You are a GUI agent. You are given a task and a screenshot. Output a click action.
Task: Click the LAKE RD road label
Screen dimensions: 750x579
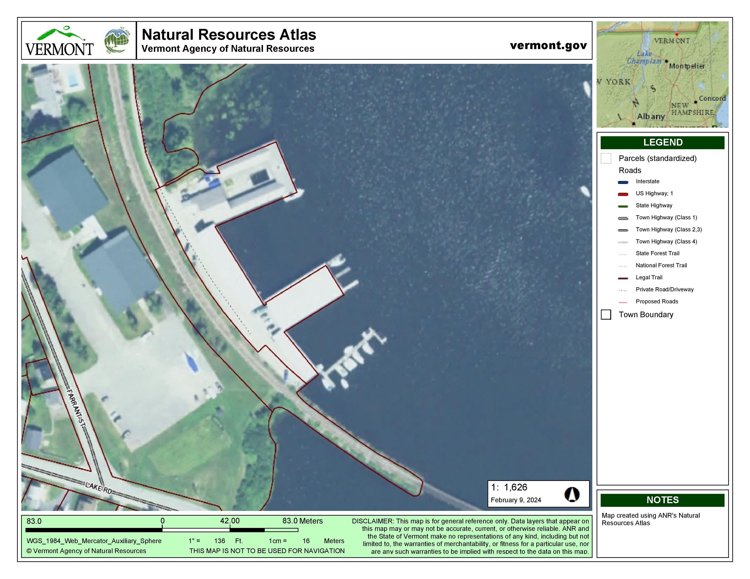(99, 488)
